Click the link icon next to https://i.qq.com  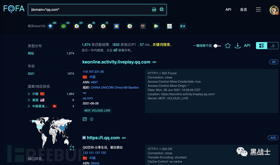pos(124,138)
